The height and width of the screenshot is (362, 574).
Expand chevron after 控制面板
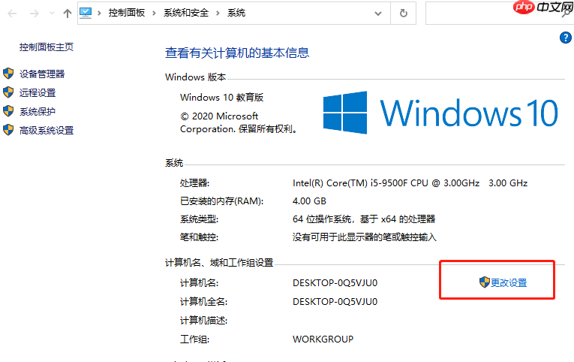pos(154,14)
